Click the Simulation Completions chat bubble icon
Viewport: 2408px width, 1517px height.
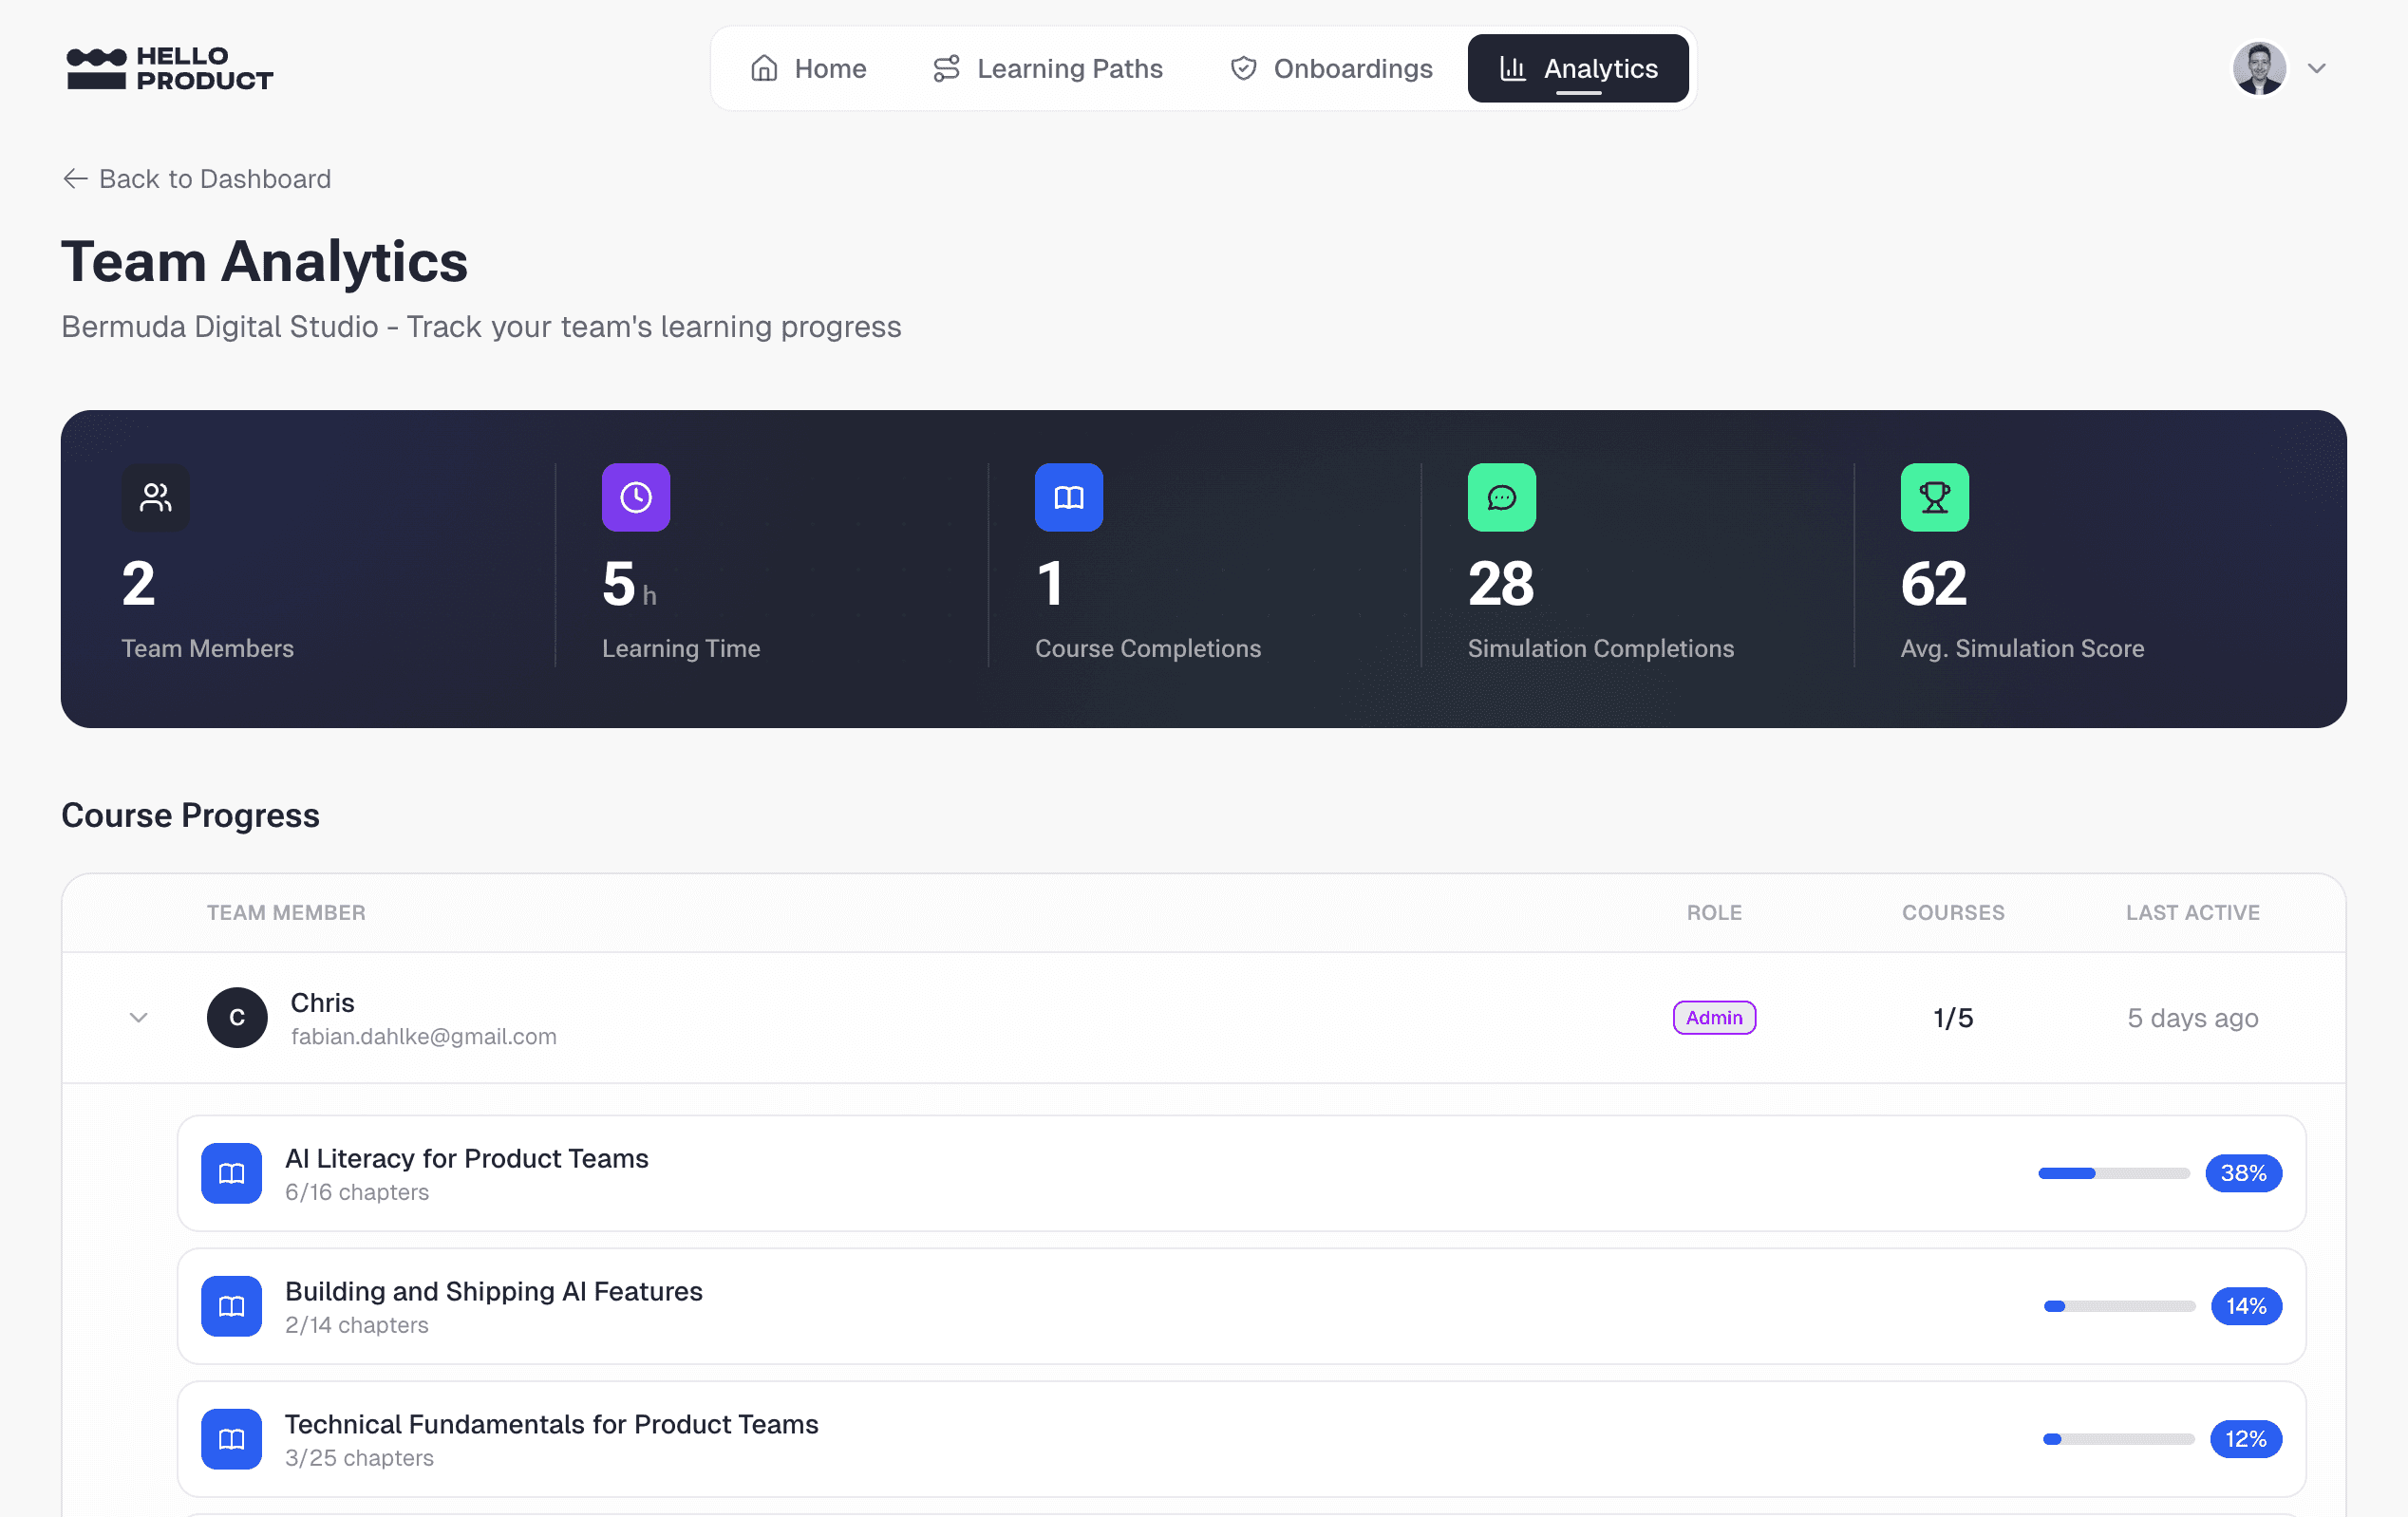pyautogui.click(x=1501, y=497)
